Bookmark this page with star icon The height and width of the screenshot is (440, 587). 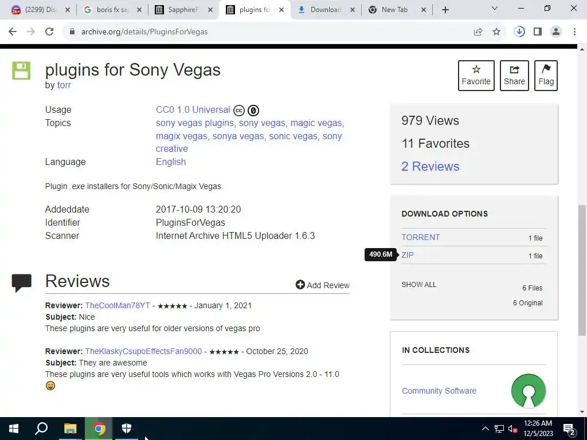496,32
